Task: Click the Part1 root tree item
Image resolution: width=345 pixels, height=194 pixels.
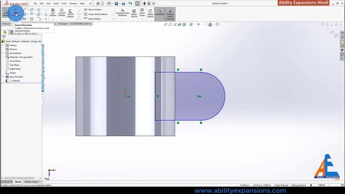Action: pyautogui.click(x=22, y=41)
